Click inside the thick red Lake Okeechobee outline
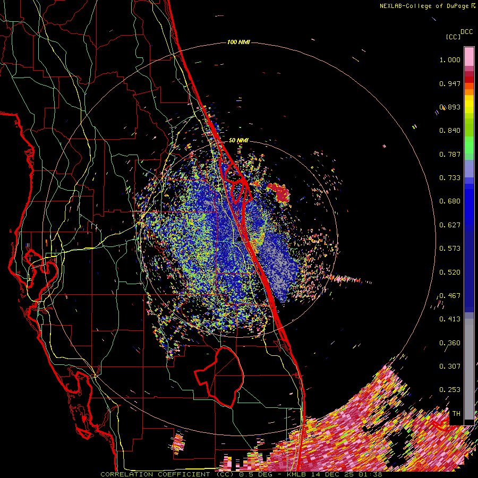The width and height of the screenshot is (478, 478). point(226,377)
